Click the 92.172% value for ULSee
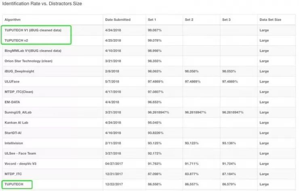This screenshot has width=299, height=191. 155,154
